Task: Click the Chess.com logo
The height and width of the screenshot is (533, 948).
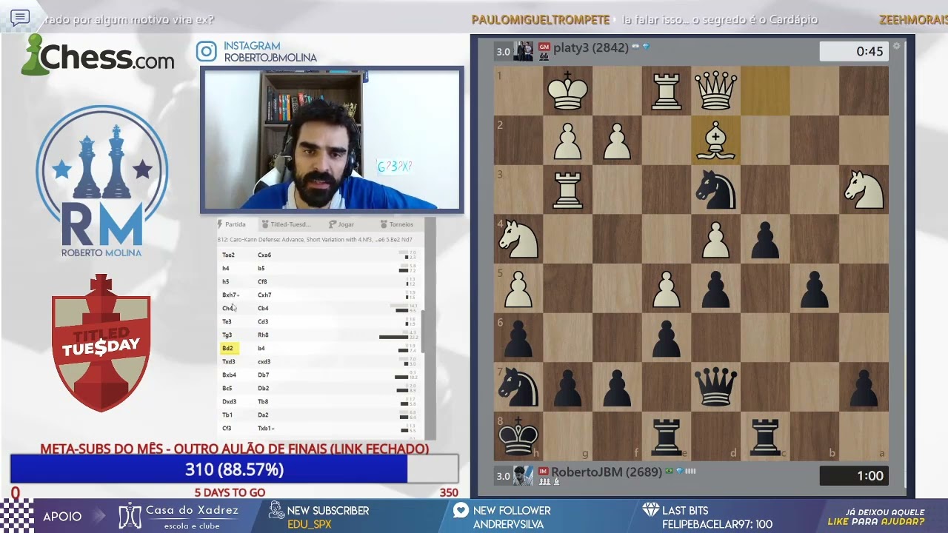Action: tap(98, 56)
